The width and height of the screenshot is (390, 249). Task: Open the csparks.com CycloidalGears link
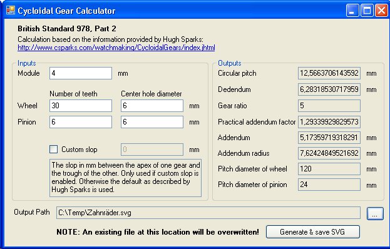point(116,48)
